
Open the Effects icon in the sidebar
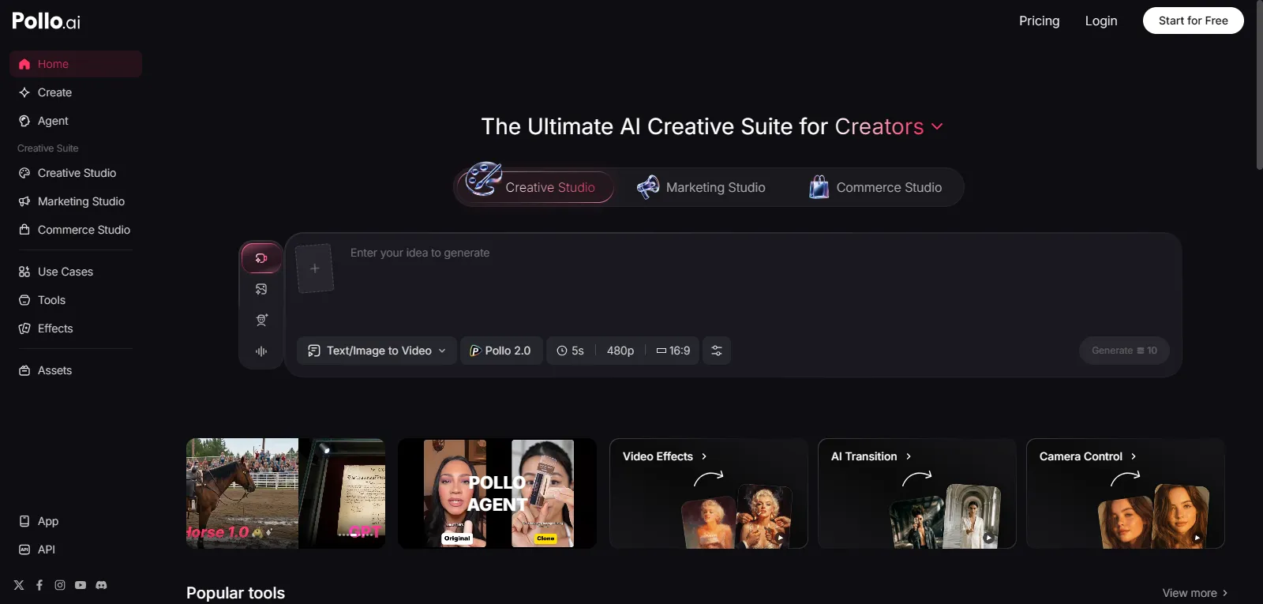(x=24, y=328)
